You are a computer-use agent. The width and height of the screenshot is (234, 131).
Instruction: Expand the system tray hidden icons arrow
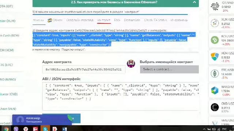204,129
